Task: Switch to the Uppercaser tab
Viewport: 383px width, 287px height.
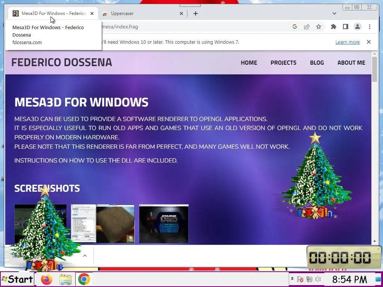Action: 143,13
